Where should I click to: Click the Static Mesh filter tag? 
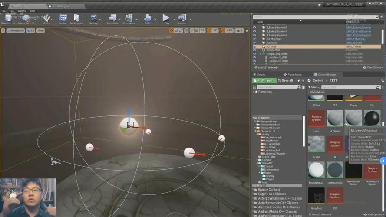(317, 92)
